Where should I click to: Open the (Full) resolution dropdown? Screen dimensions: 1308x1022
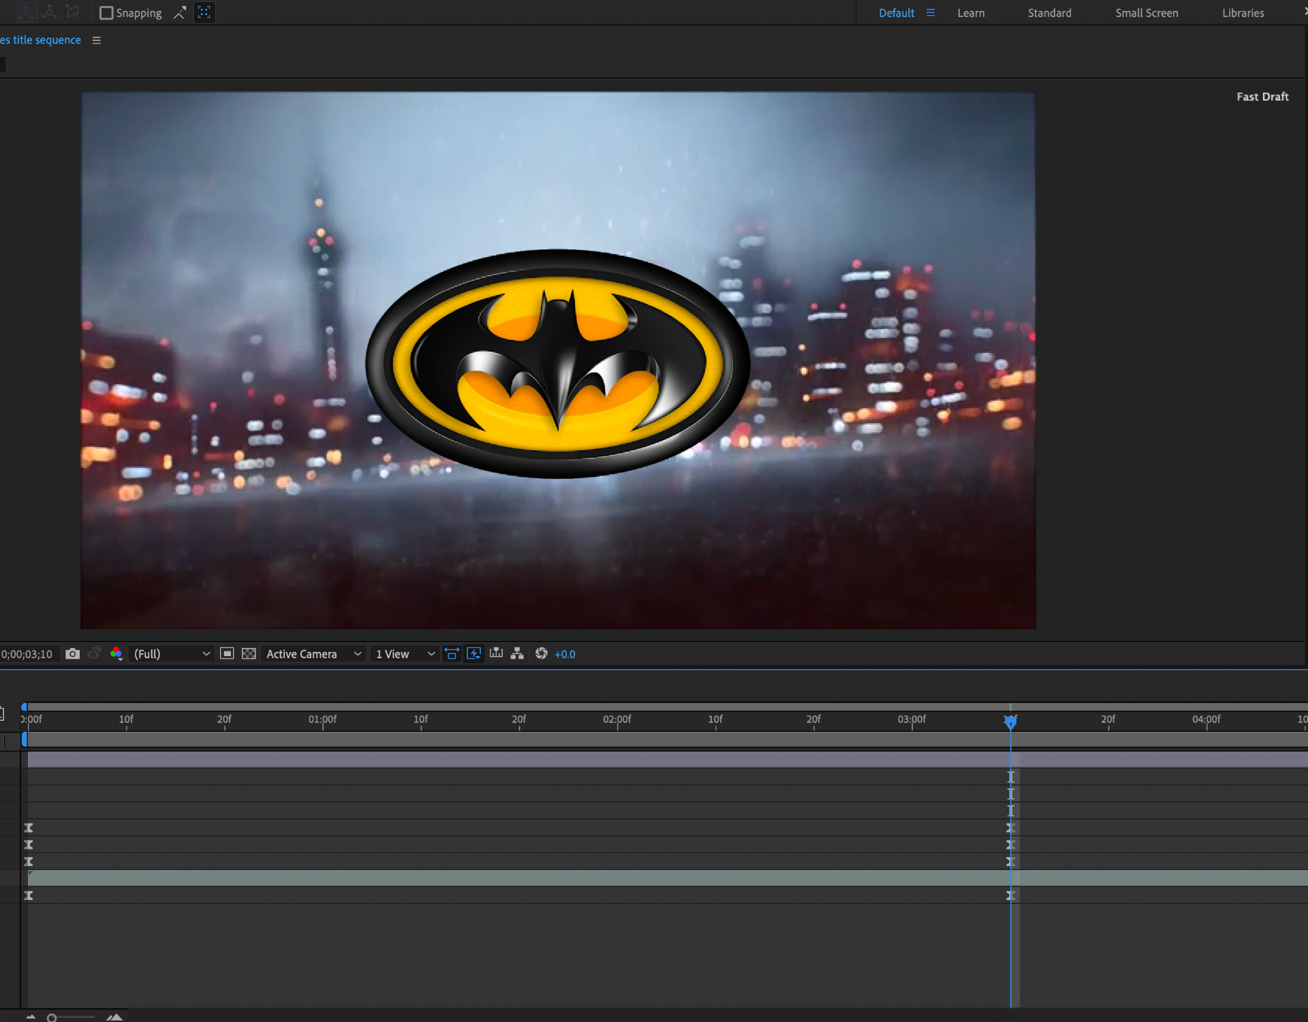pos(172,654)
